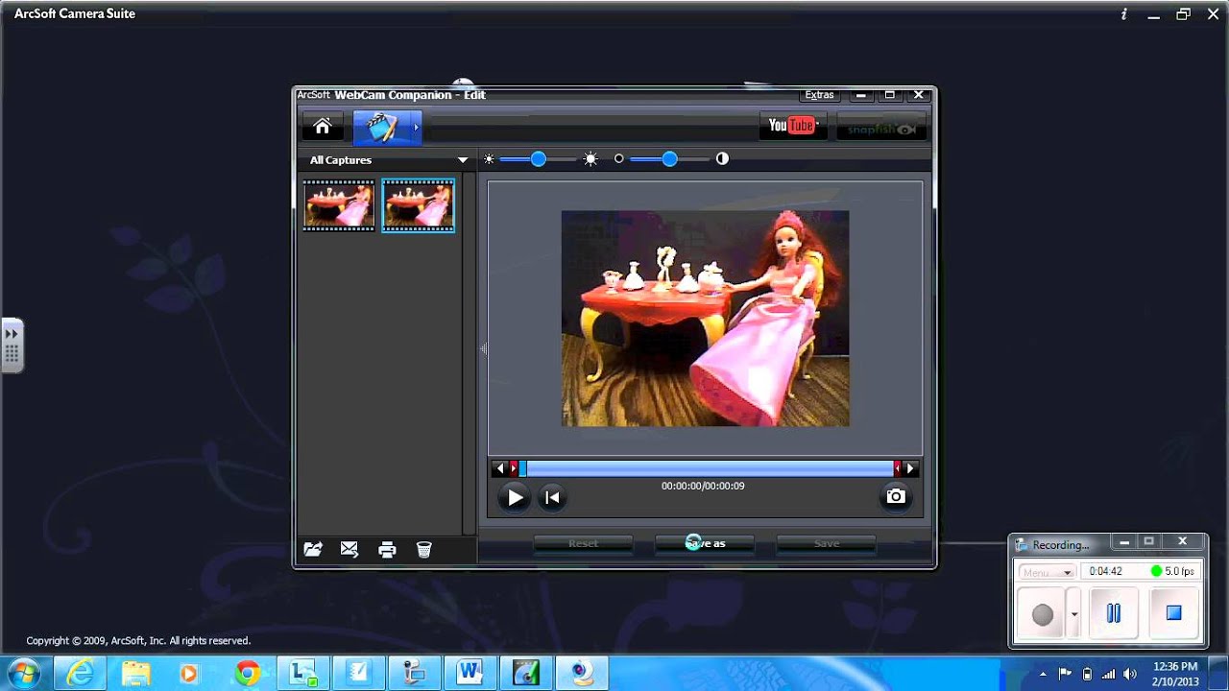Click the 00:00:00/00:00:09 timecode
1229x691 pixels.
[x=703, y=487]
